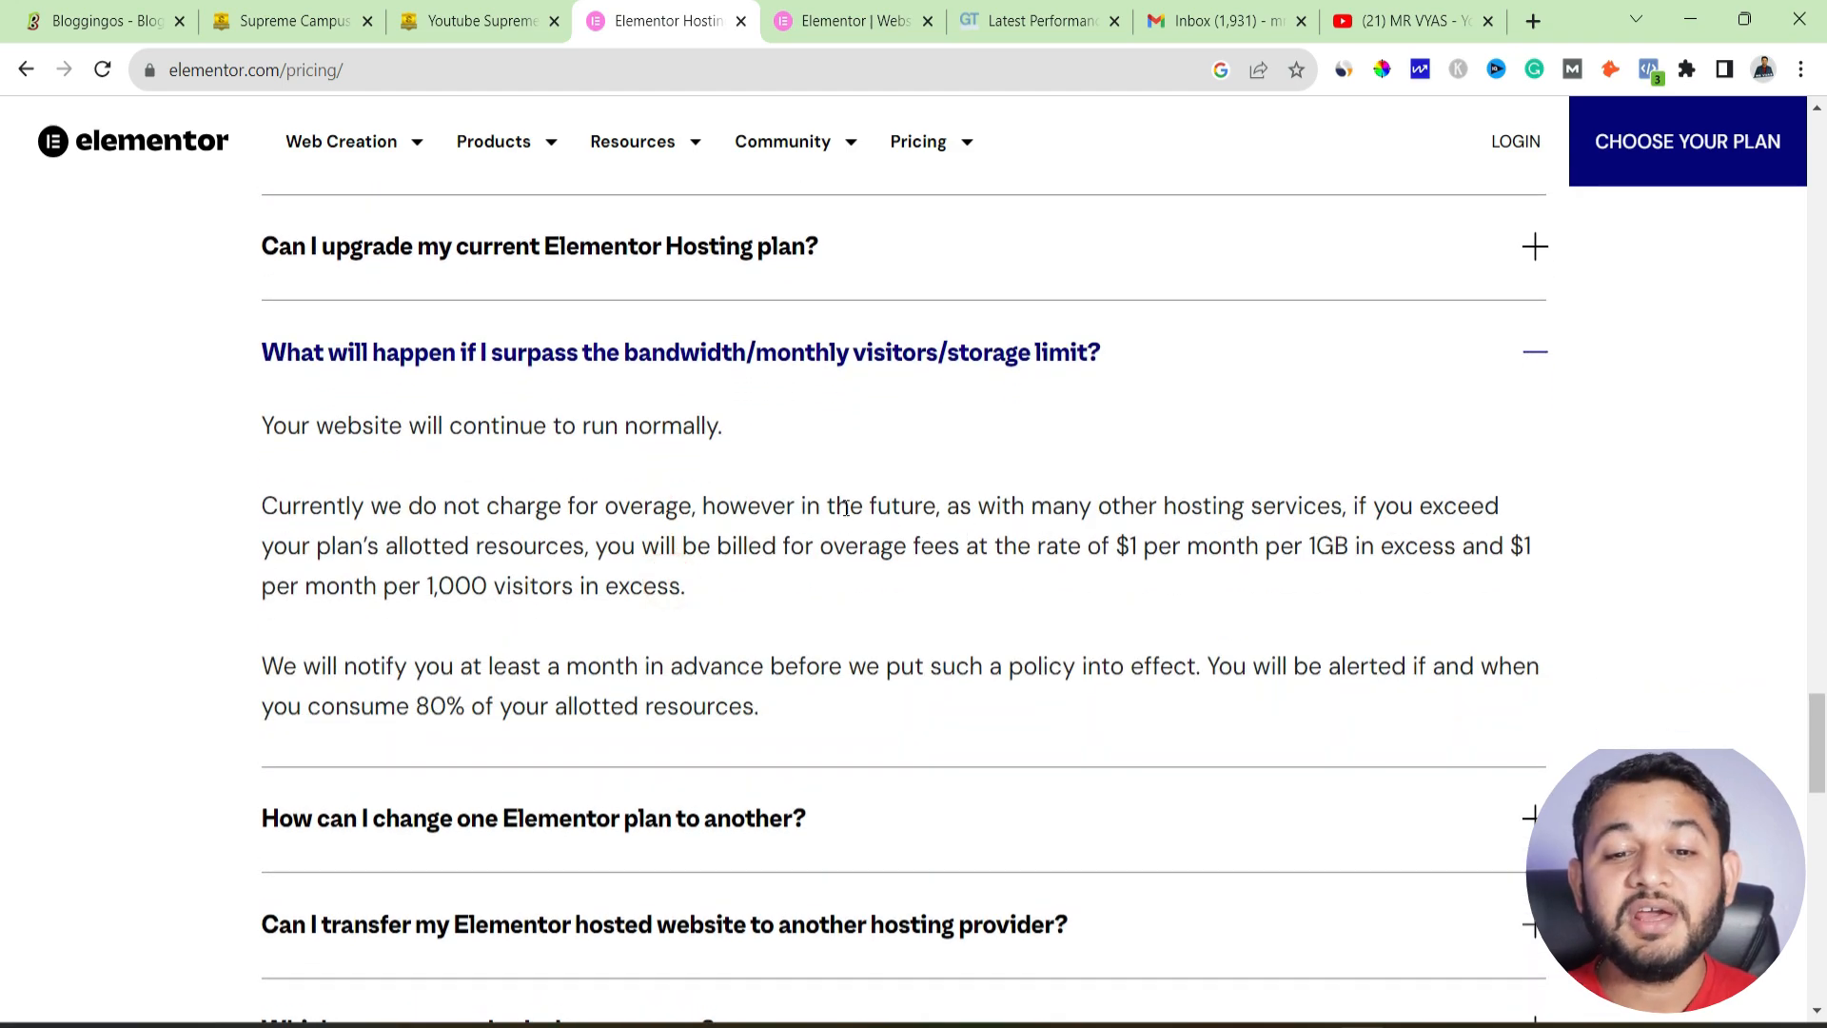Click the browser back navigation arrow
The height and width of the screenshot is (1028, 1827).
pos(27,70)
